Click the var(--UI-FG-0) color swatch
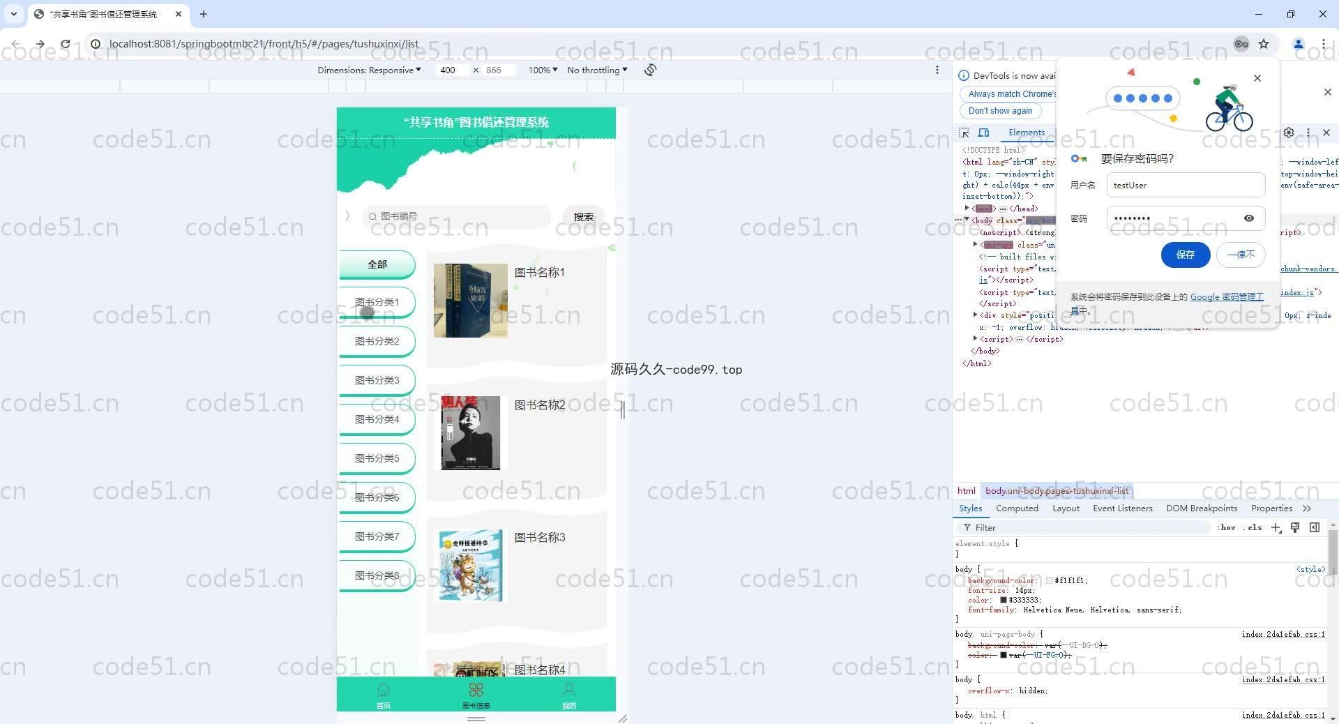Viewport: 1339px width, 724px height. pos(1004,655)
